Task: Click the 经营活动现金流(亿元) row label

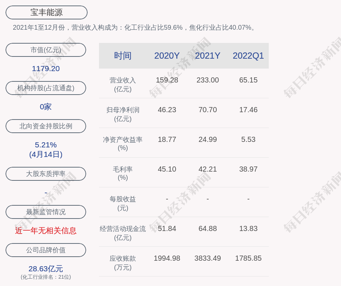Action: click(x=123, y=233)
